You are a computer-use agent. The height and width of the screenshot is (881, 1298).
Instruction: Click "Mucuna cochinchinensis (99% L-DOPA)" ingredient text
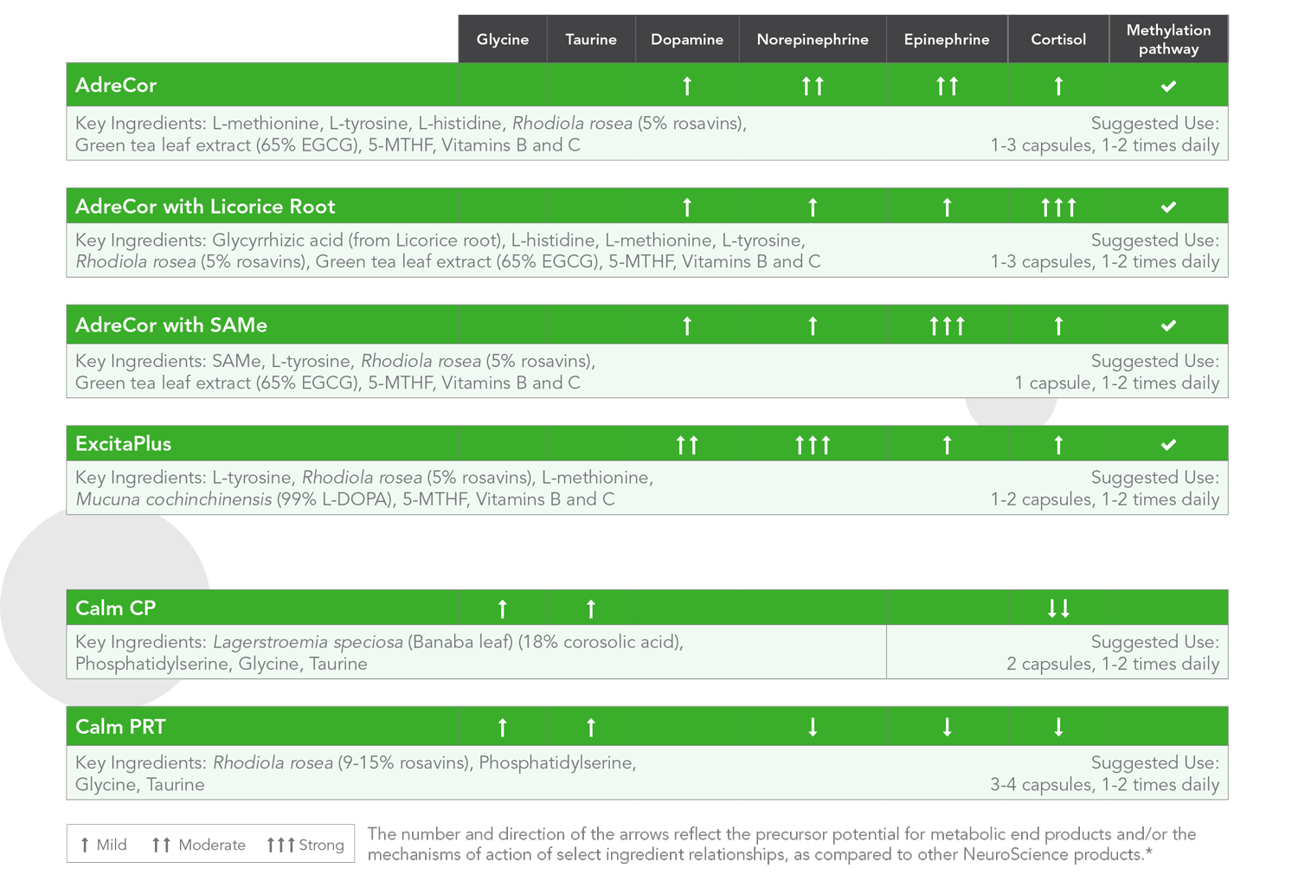pyautogui.click(x=236, y=499)
